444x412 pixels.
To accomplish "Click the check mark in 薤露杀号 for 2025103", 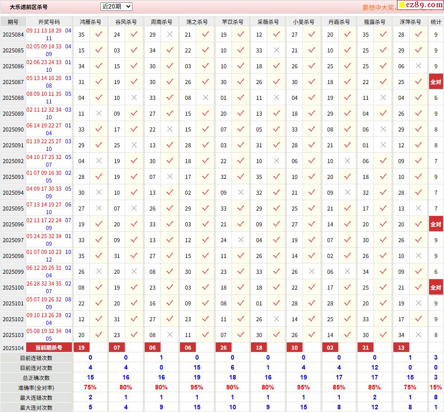I will (383, 335).
